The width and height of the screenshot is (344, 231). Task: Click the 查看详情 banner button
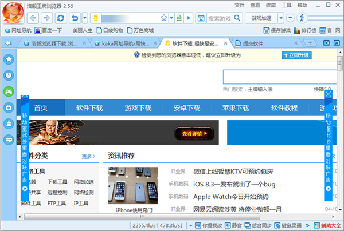[x=194, y=133]
